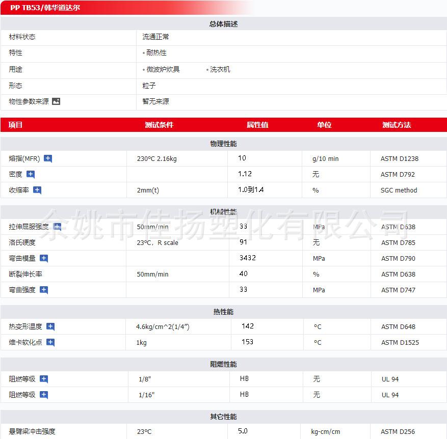The height and width of the screenshot is (439, 447).
Task: Select the Vicat value 153
Action: coord(247,342)
